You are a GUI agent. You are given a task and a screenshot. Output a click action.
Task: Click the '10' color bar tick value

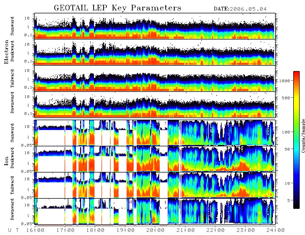[287, 183]
